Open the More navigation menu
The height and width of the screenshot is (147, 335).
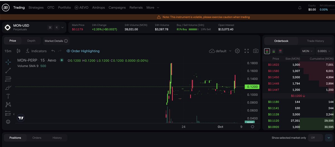click(153, 8)
